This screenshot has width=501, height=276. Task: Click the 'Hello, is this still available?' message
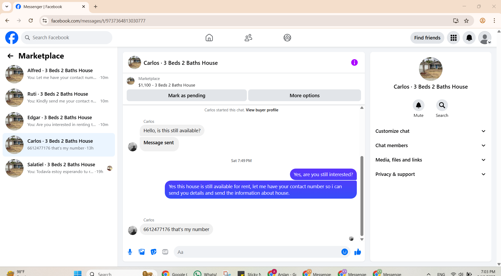click(172, 131)
